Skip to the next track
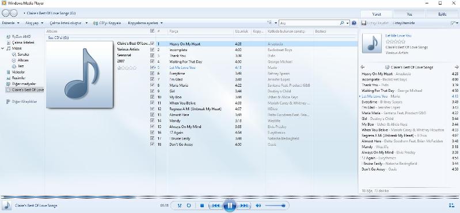 pyautogui.click(x=244, y=206)
